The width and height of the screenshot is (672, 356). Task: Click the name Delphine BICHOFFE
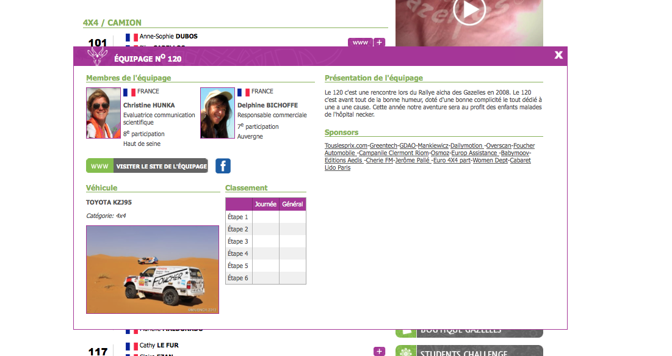pos(267,105)
